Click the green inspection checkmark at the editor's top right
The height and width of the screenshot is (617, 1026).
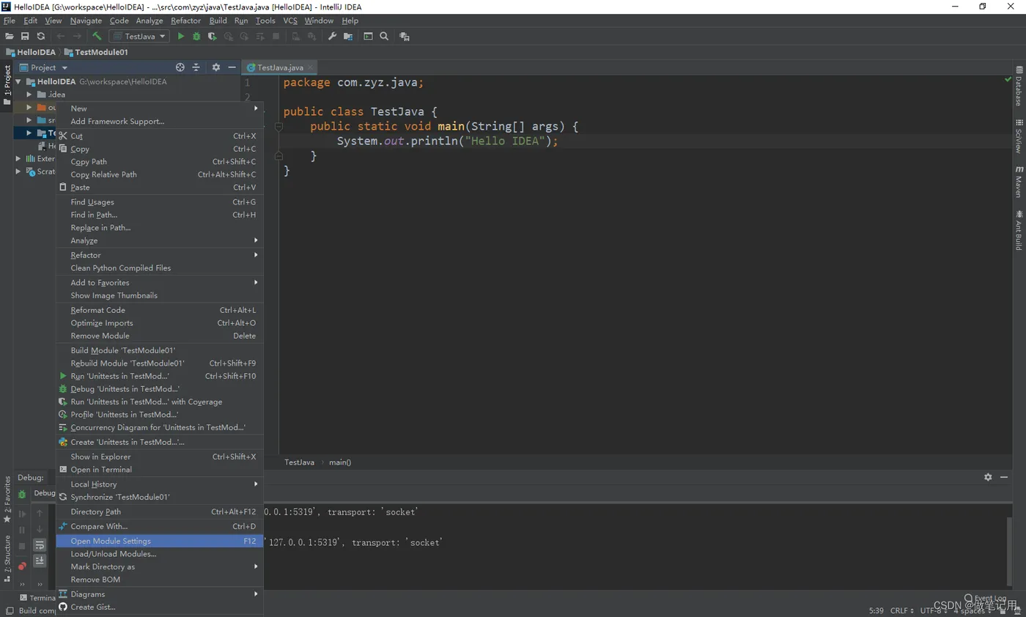click(1008, 79)
